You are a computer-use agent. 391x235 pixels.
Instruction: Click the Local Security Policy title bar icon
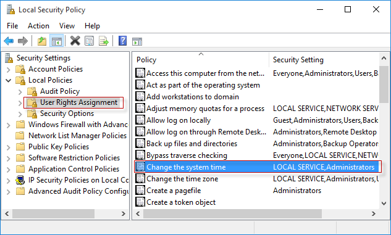(11, 10)
